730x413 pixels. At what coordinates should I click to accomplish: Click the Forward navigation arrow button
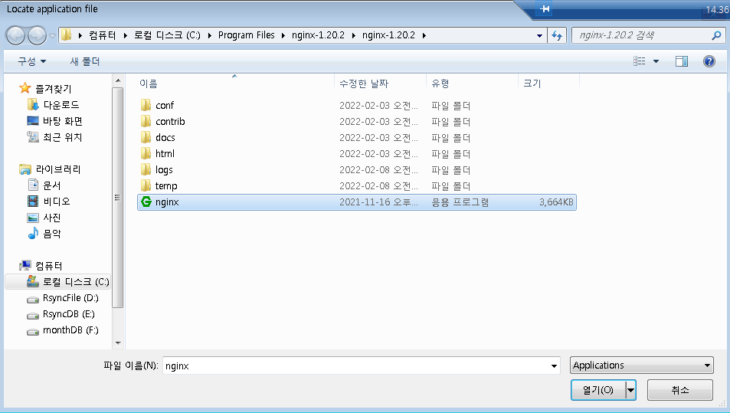(x=38, y=35)
